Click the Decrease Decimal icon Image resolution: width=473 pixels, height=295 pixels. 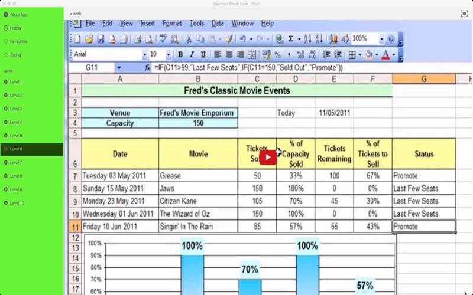coord(312,54)
